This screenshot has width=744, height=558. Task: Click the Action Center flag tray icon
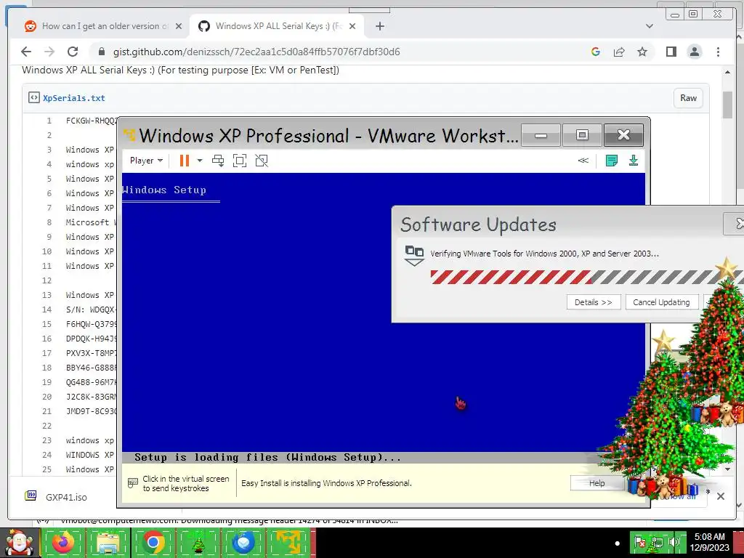pyautogui.click(x=639, y=542)
